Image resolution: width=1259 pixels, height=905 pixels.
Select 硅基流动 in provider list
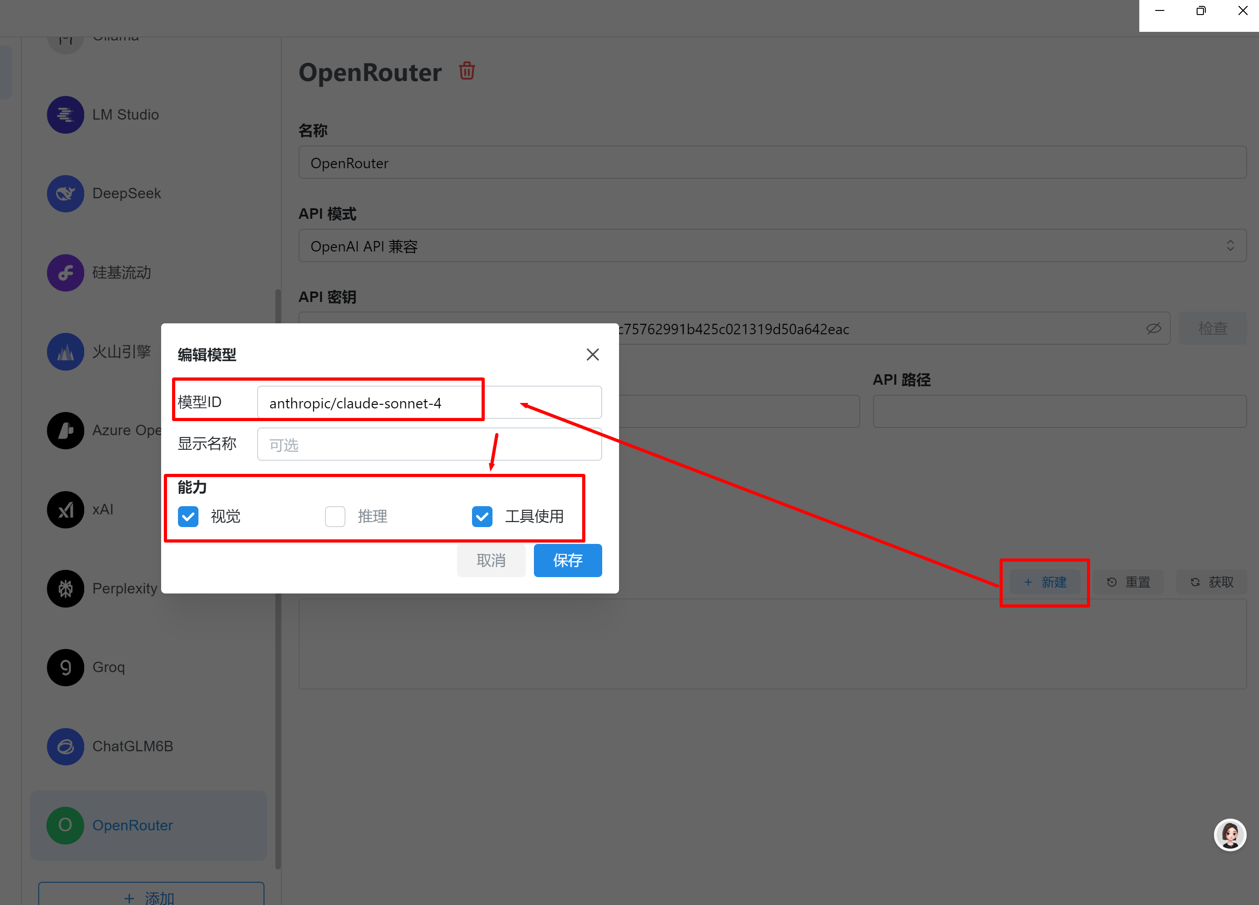click(x=148, y=273)
